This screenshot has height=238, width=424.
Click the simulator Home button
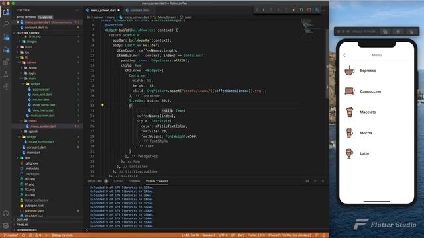pyautogui.click(x=398, y=32)
